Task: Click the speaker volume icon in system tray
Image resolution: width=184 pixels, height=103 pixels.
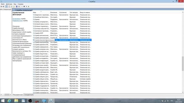Action: 168,101
